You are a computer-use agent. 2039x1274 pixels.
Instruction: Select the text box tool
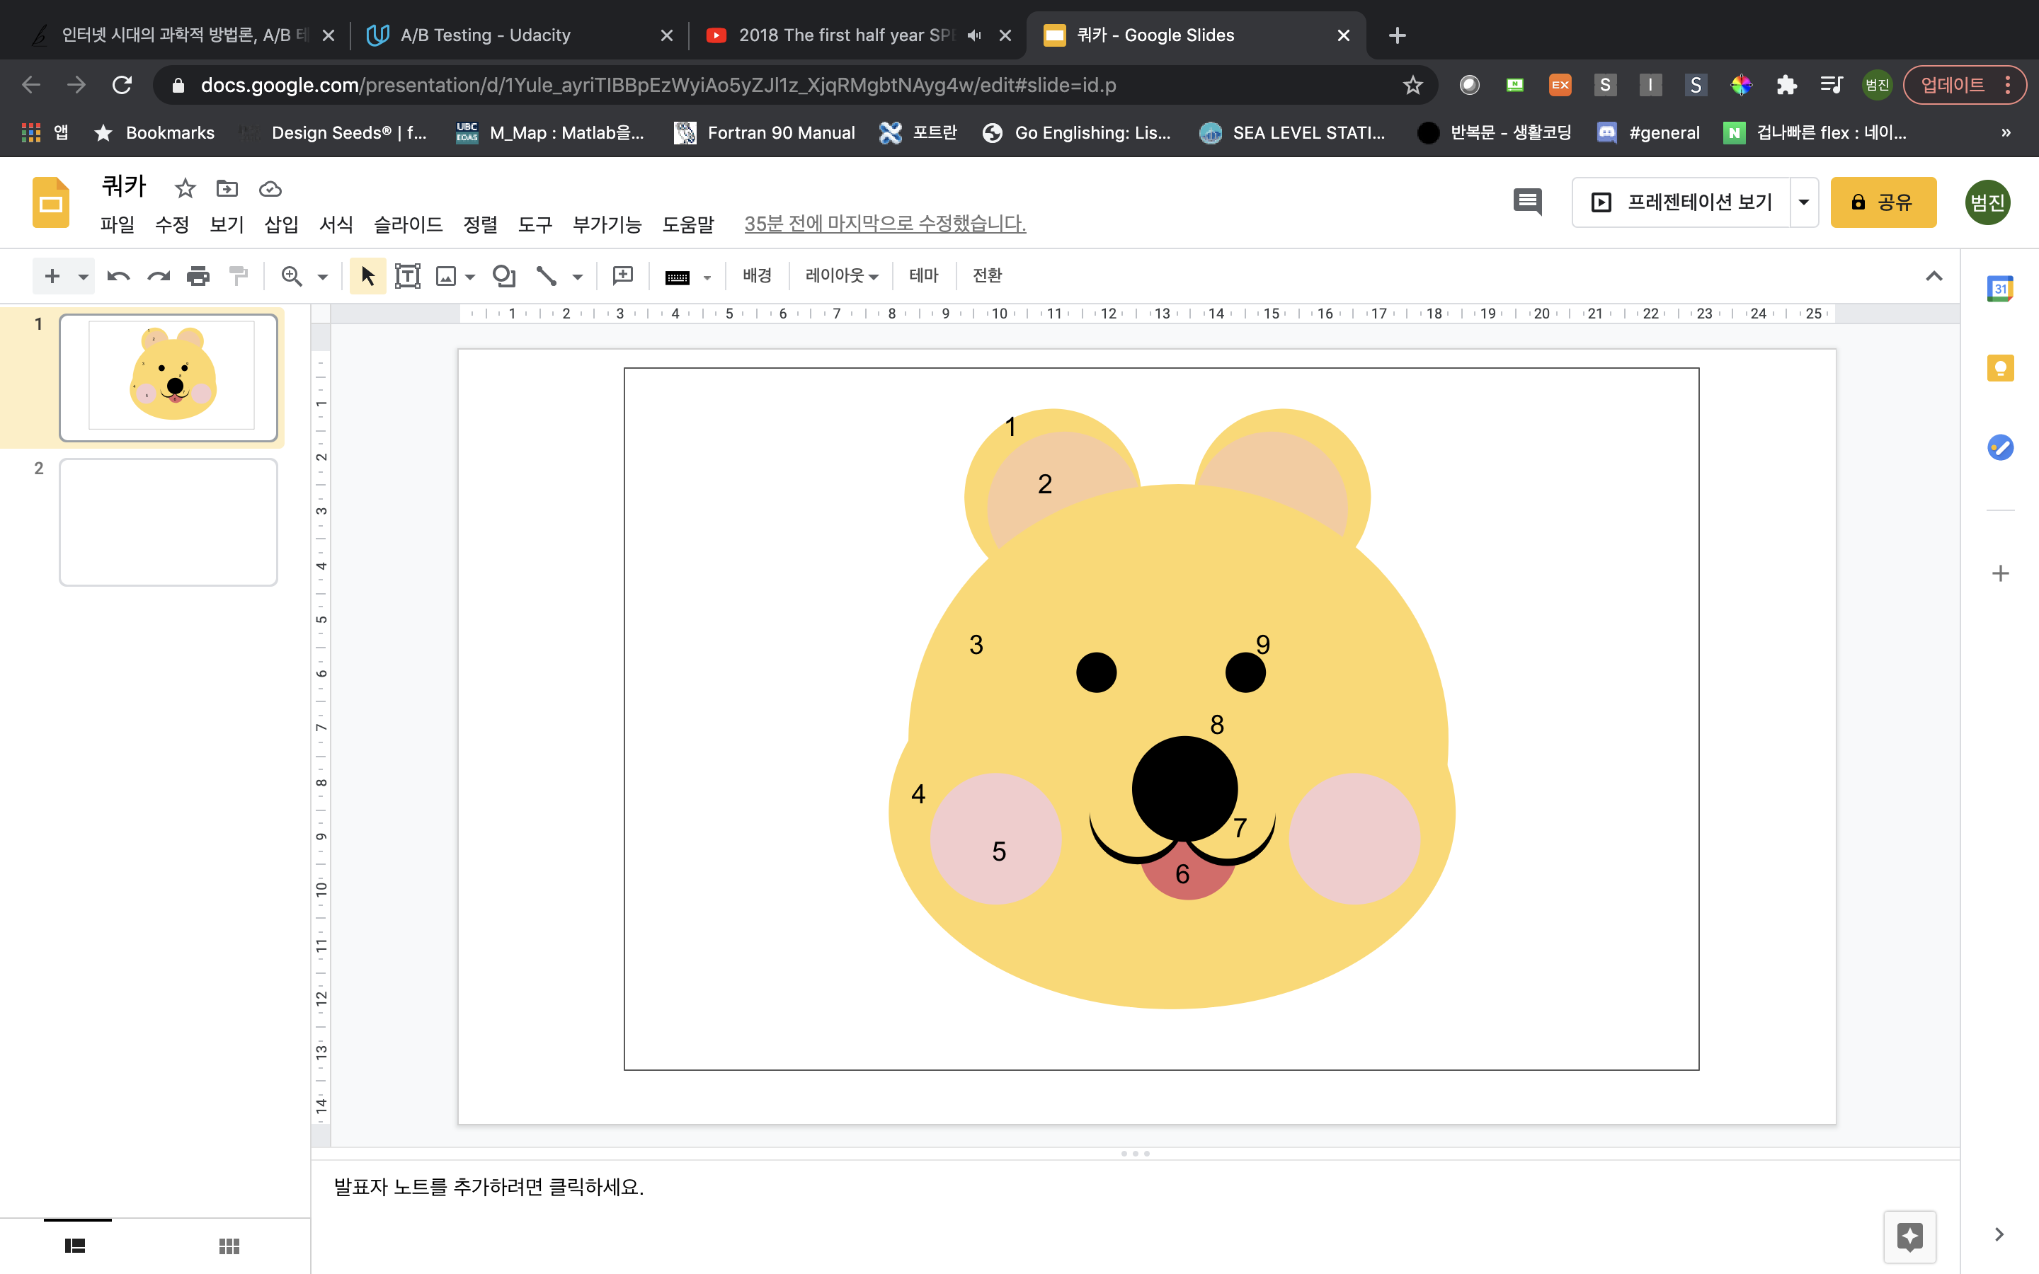click(408, 275)
